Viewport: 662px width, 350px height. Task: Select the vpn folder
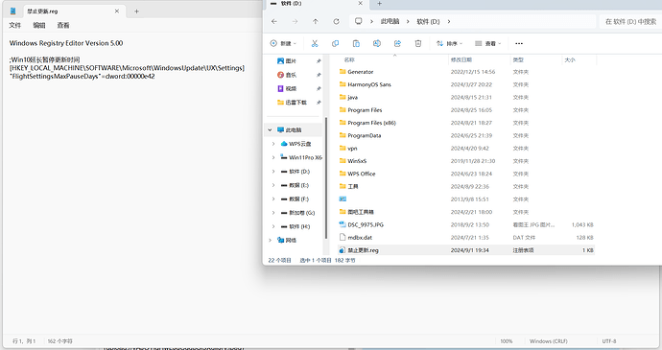click(466, 149)
